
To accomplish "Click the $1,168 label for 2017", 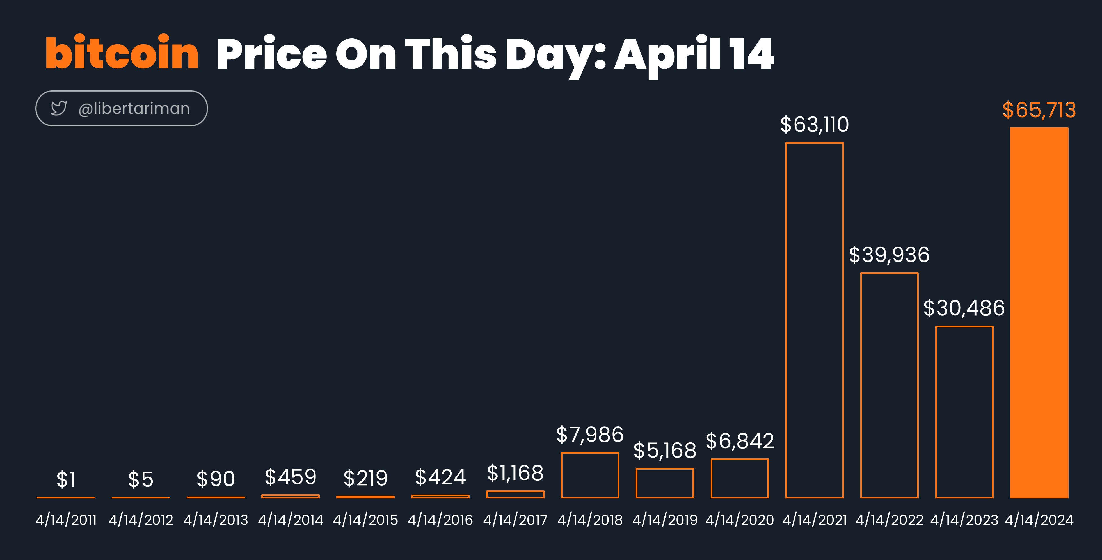I will (x=515, y=473).
